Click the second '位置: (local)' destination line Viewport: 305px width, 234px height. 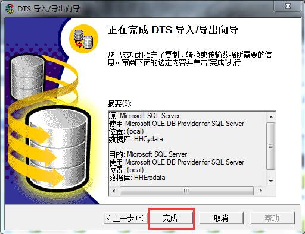tap(126, 170)
